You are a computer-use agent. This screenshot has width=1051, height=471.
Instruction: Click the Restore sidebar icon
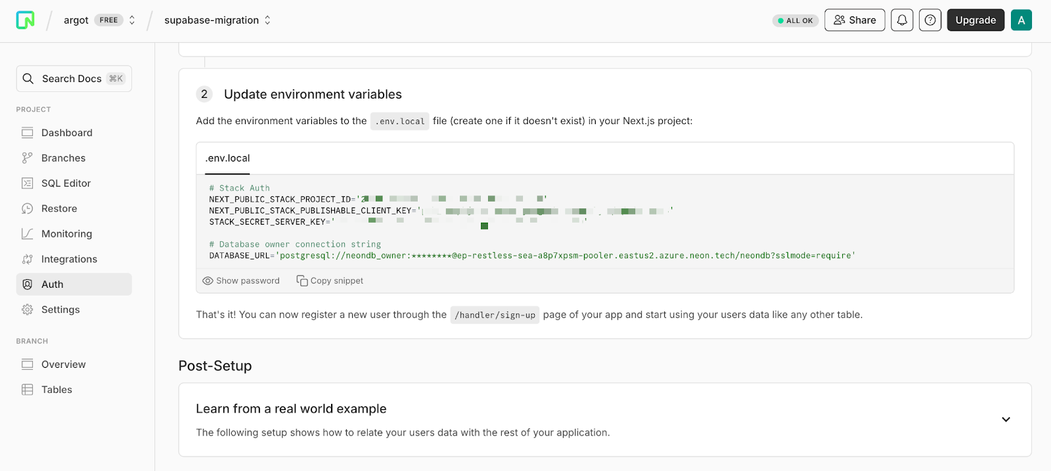click(27, 209)
